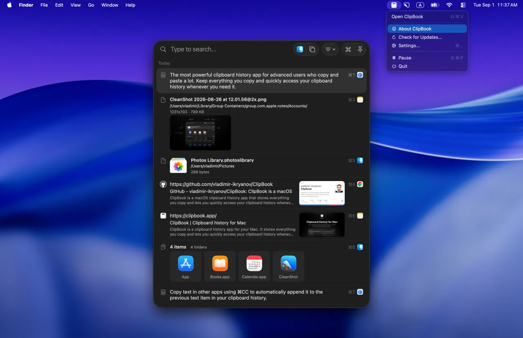Select Open ClipBook menu entry
This screenshot has width=523, height=338.
(427, 17)
